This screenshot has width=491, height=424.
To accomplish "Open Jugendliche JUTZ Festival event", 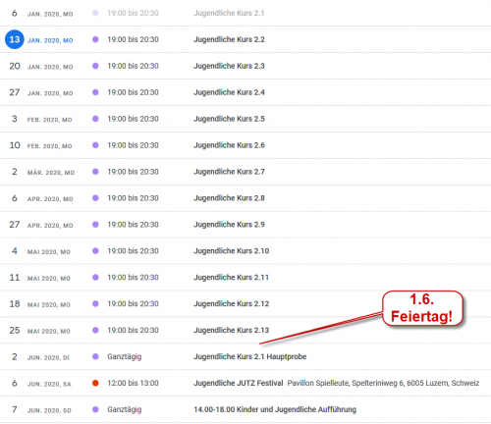I will point(239,383).
